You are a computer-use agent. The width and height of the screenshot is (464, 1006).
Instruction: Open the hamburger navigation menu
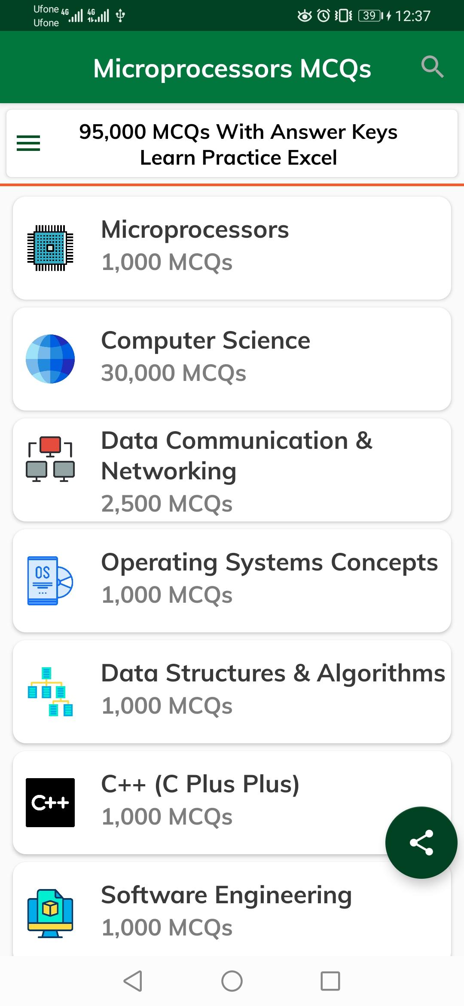click(x=28, y=143)
